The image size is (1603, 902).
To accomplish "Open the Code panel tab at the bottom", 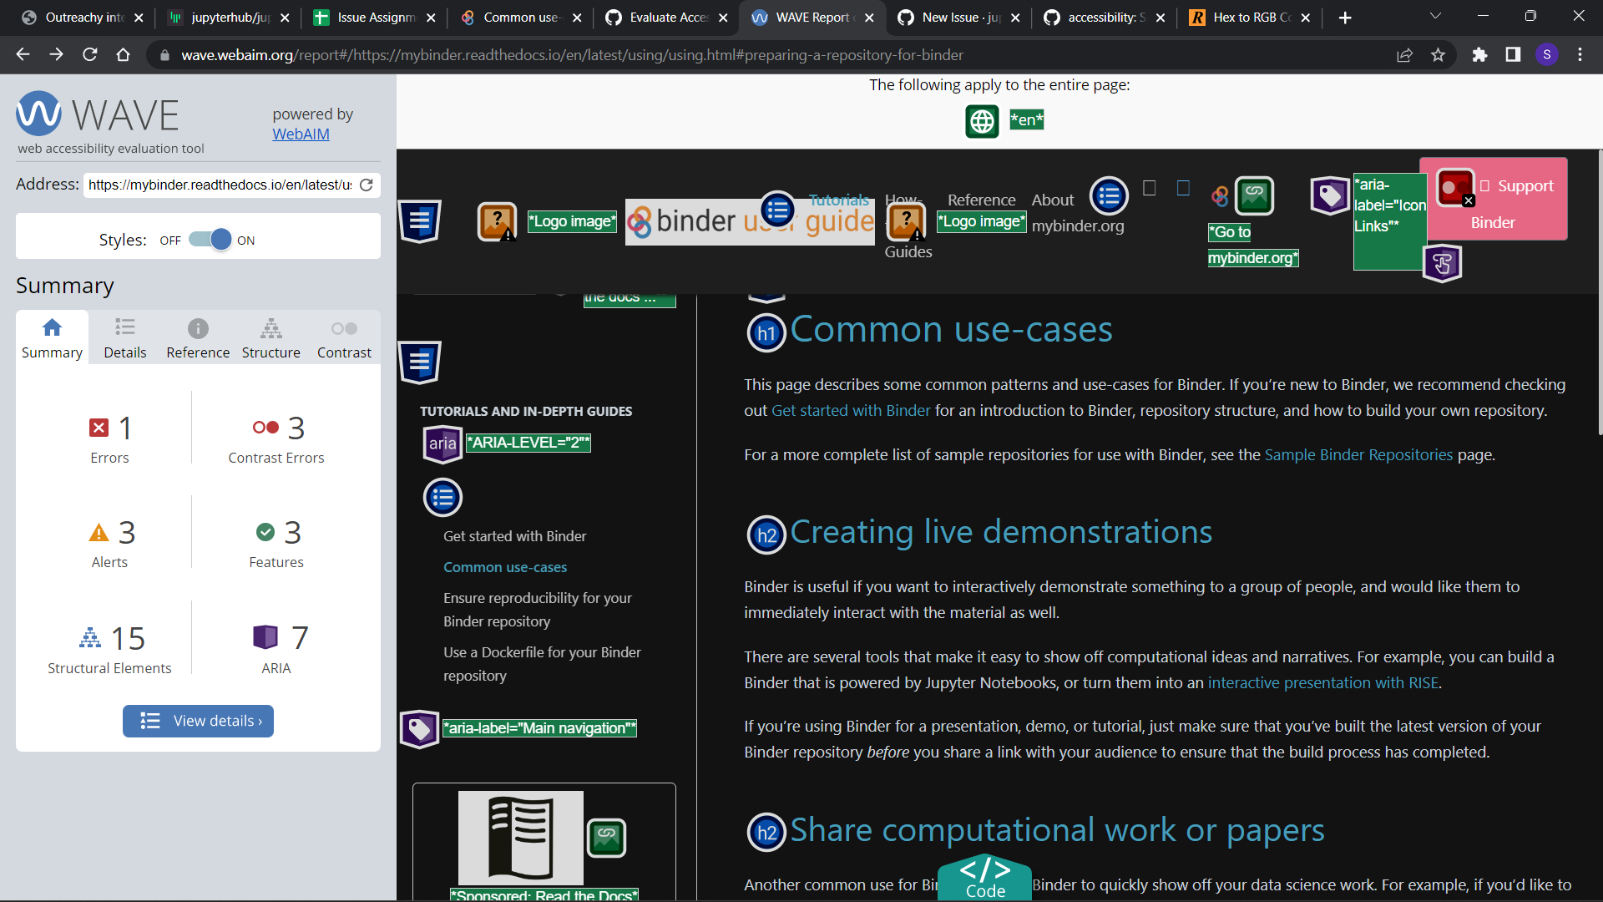I will point(985,877).
